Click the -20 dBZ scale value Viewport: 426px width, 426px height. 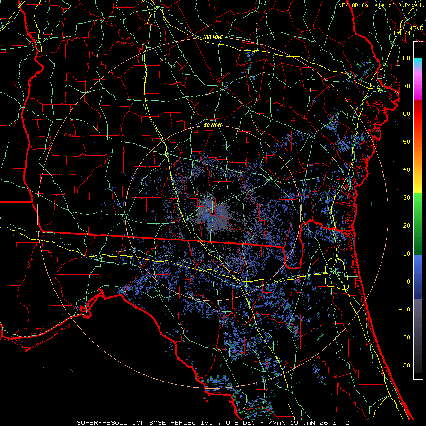[x=405, y=337]
